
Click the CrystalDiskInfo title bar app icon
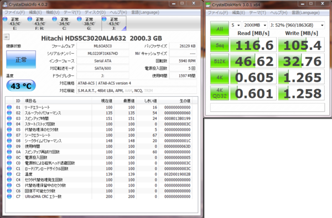point(5,4)
